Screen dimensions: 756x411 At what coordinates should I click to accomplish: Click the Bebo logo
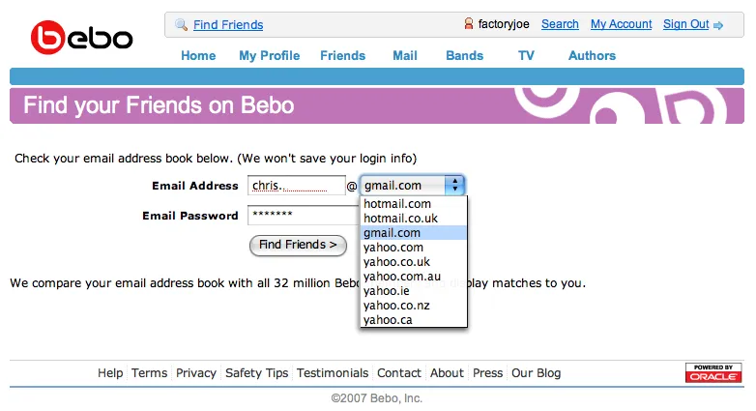(81, 39)
